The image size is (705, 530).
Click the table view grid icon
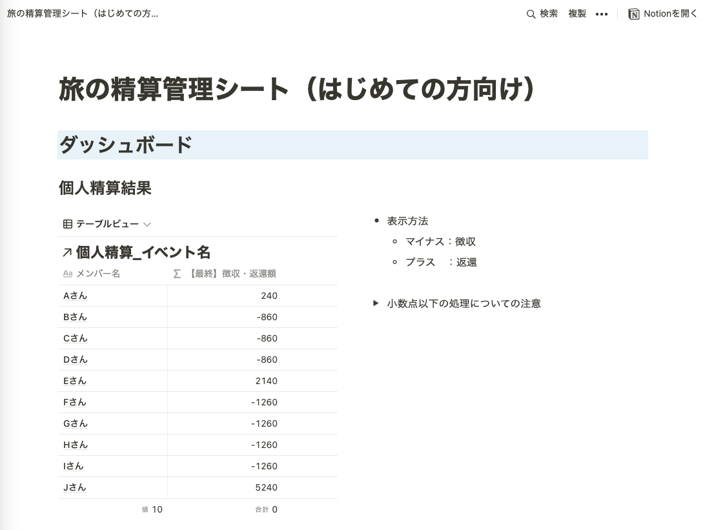(67, 224)
